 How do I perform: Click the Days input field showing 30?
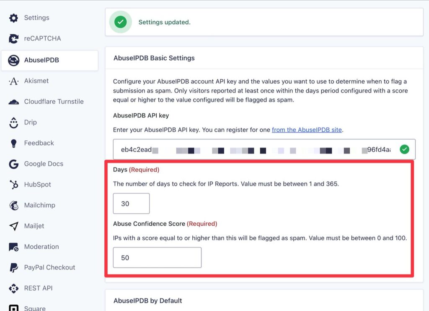[131, 204]
